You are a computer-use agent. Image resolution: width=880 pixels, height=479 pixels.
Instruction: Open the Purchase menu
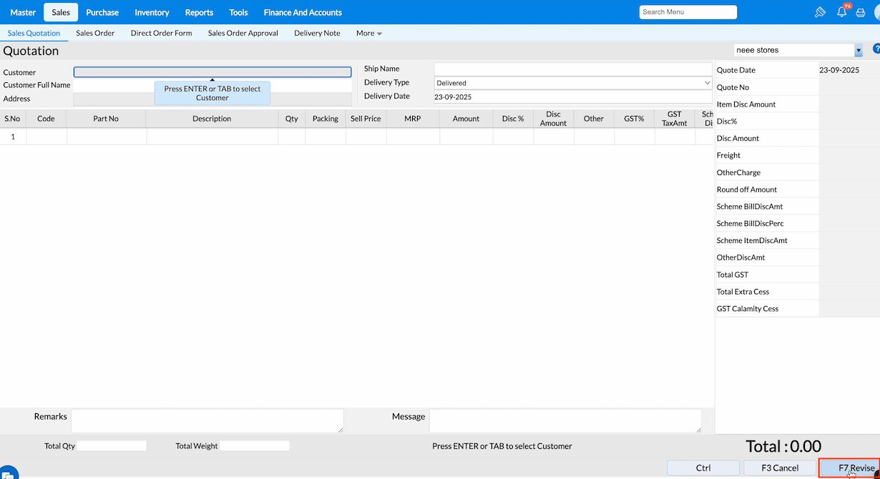(x=102, y=12)
